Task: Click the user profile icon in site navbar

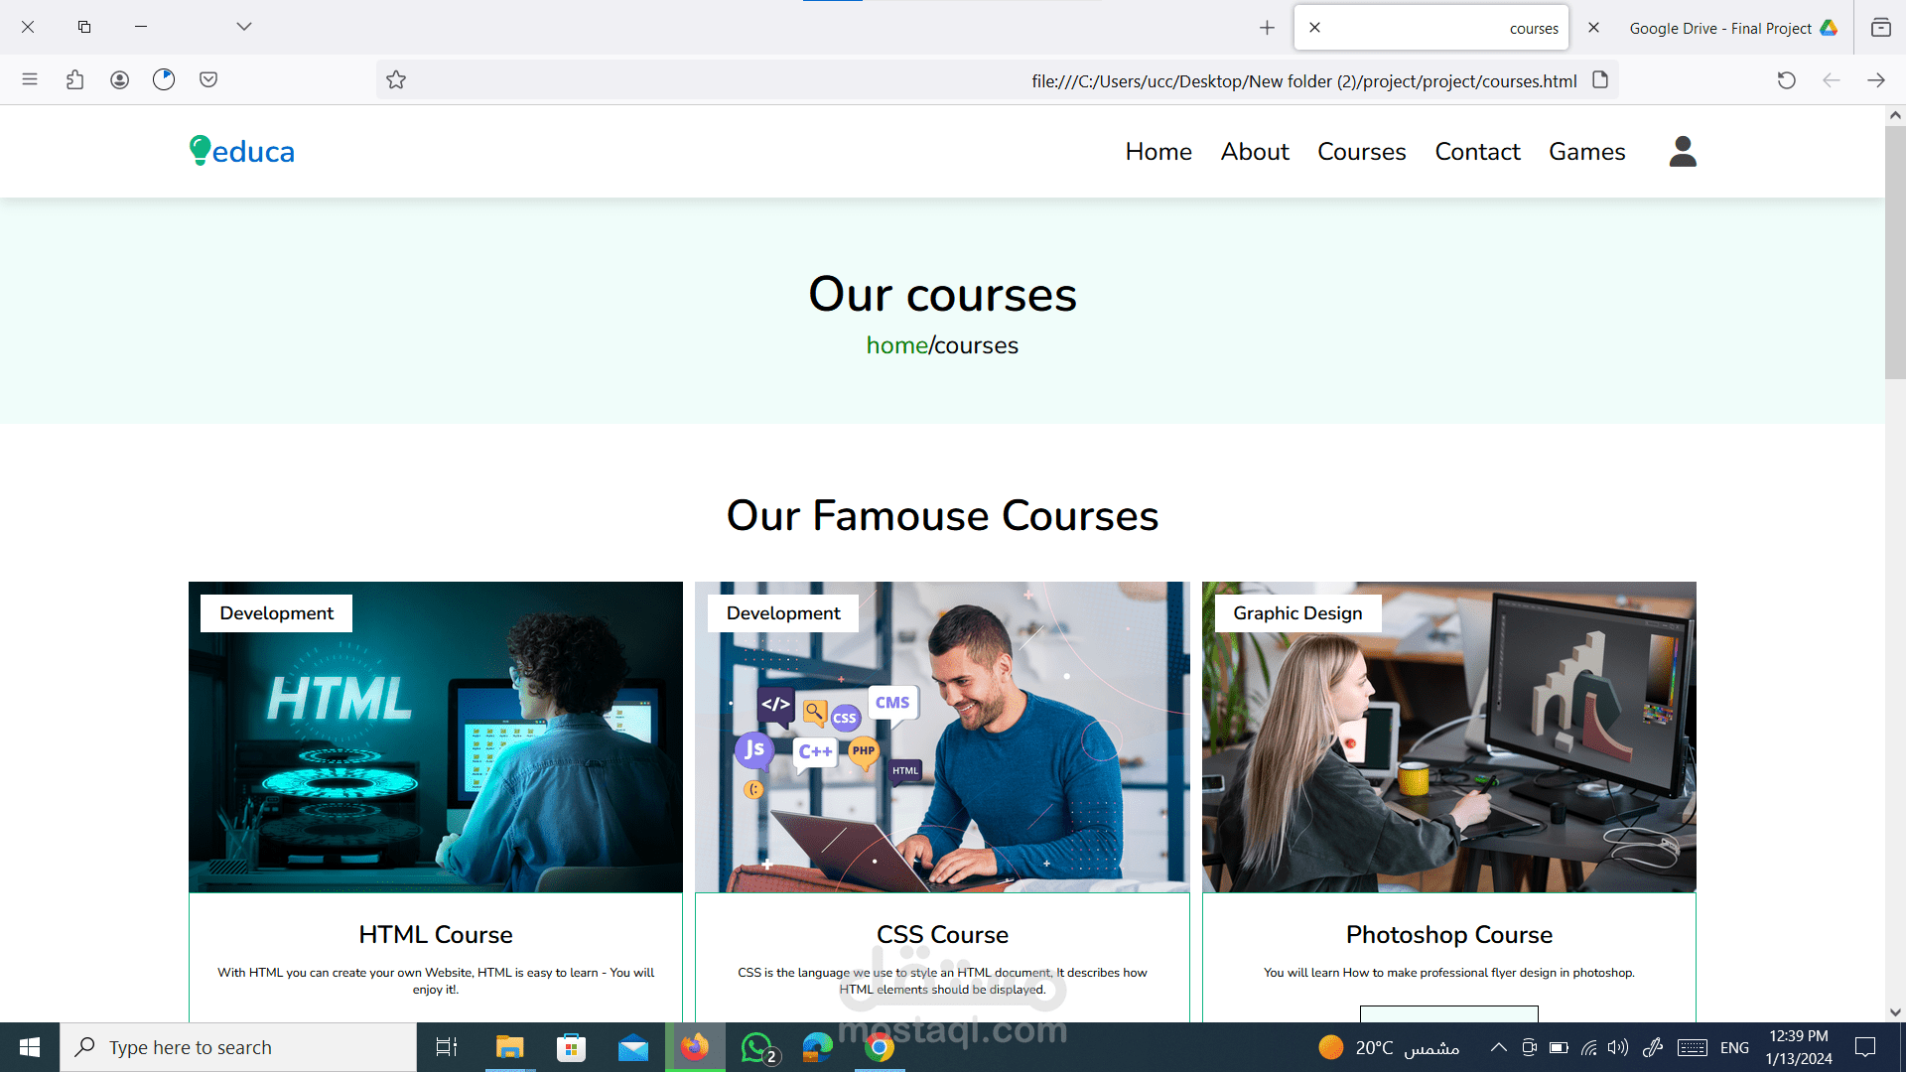Action: 1683,151
